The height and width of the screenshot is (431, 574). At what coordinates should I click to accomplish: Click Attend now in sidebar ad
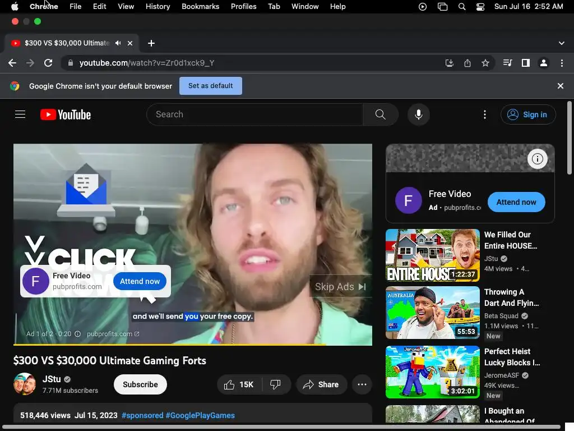coord(516,202)
